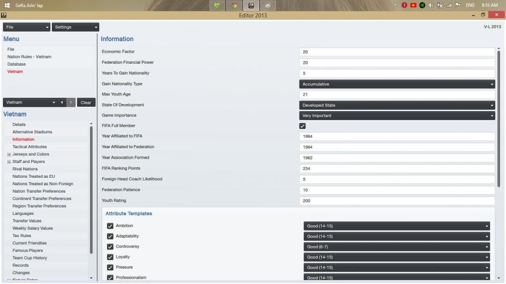506x284 pixels.
Task: Toggle the Ambition template checkbox
Action: pos(110,226)
